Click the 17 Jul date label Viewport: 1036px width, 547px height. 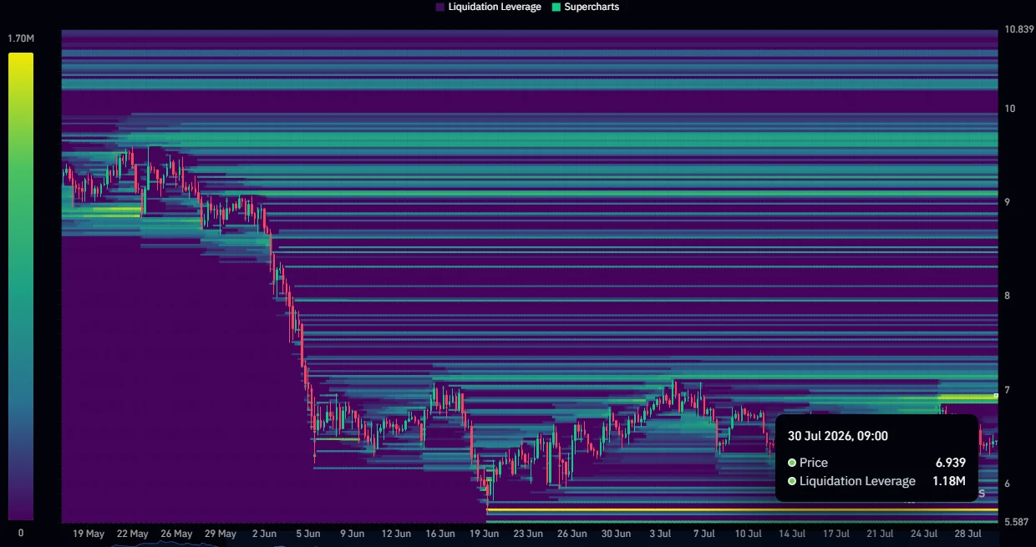(836, 533)
